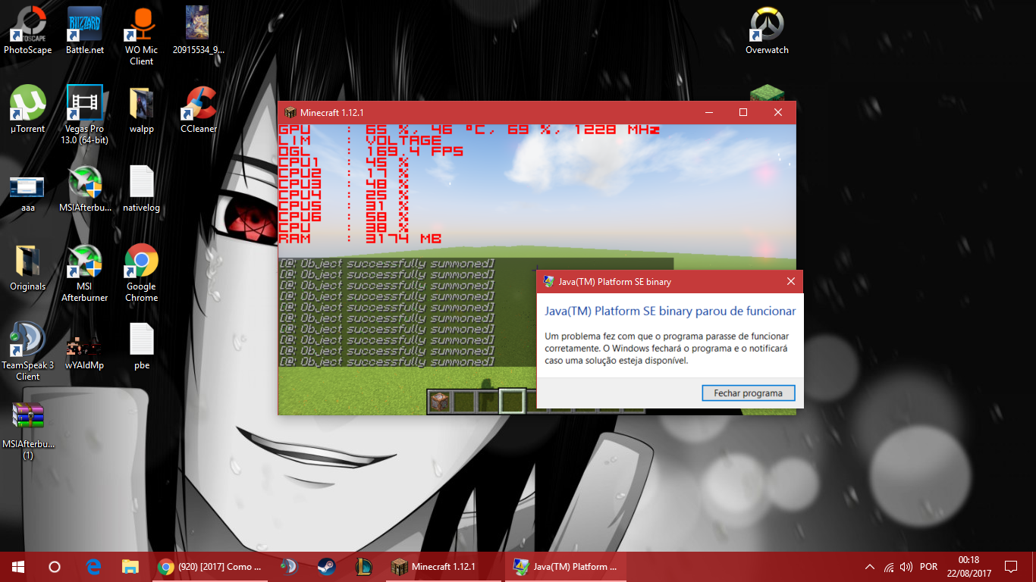Launch the MSI Afterburner shortcut
This screenshot has height=582, width=1036.
(x=85, y=272)
